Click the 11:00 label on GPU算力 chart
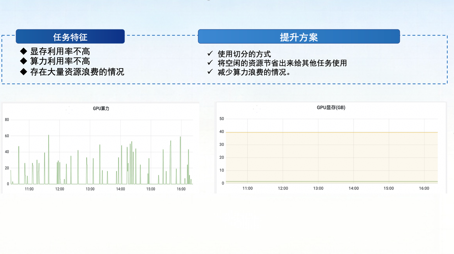454x254 pixels. (x=29, y=189)
